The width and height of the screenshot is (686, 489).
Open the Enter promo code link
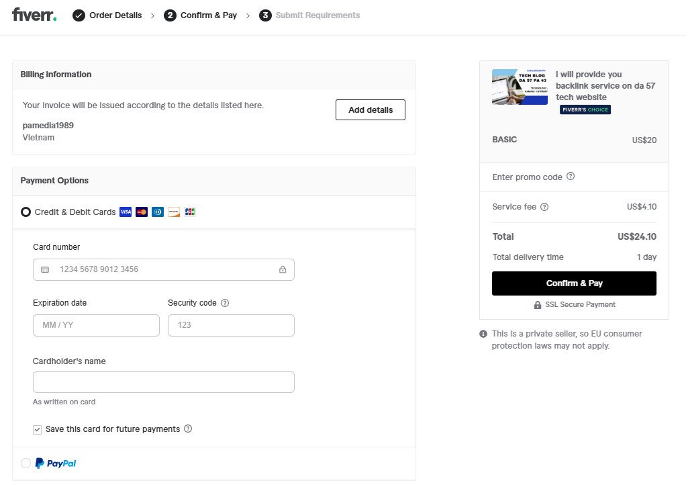pyautogui.click(x=527, y=177)
